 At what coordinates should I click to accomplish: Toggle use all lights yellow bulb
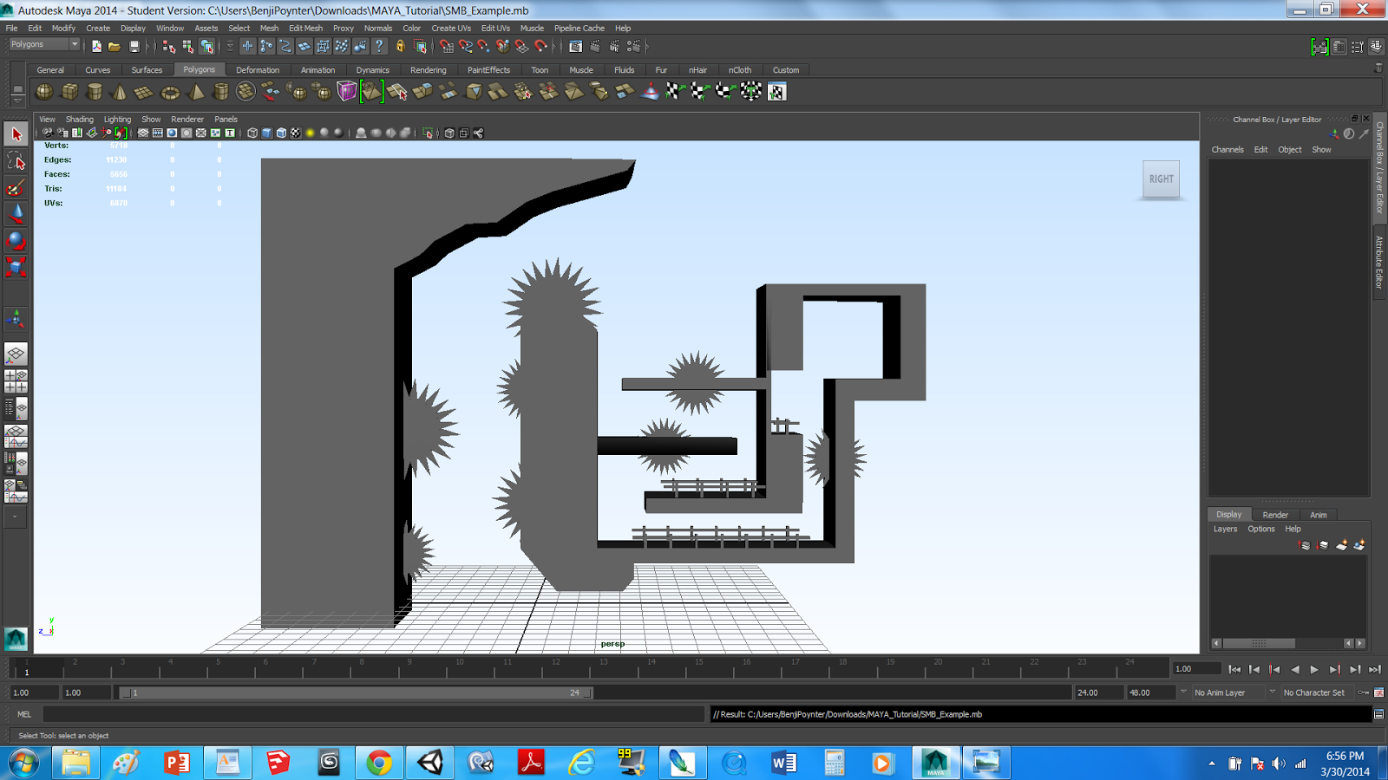click(x=310, y=133)
